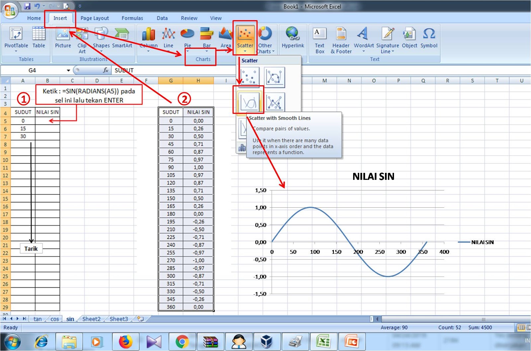Select column M header
This screenshot has height=351, width=531.
click(324, 81)
